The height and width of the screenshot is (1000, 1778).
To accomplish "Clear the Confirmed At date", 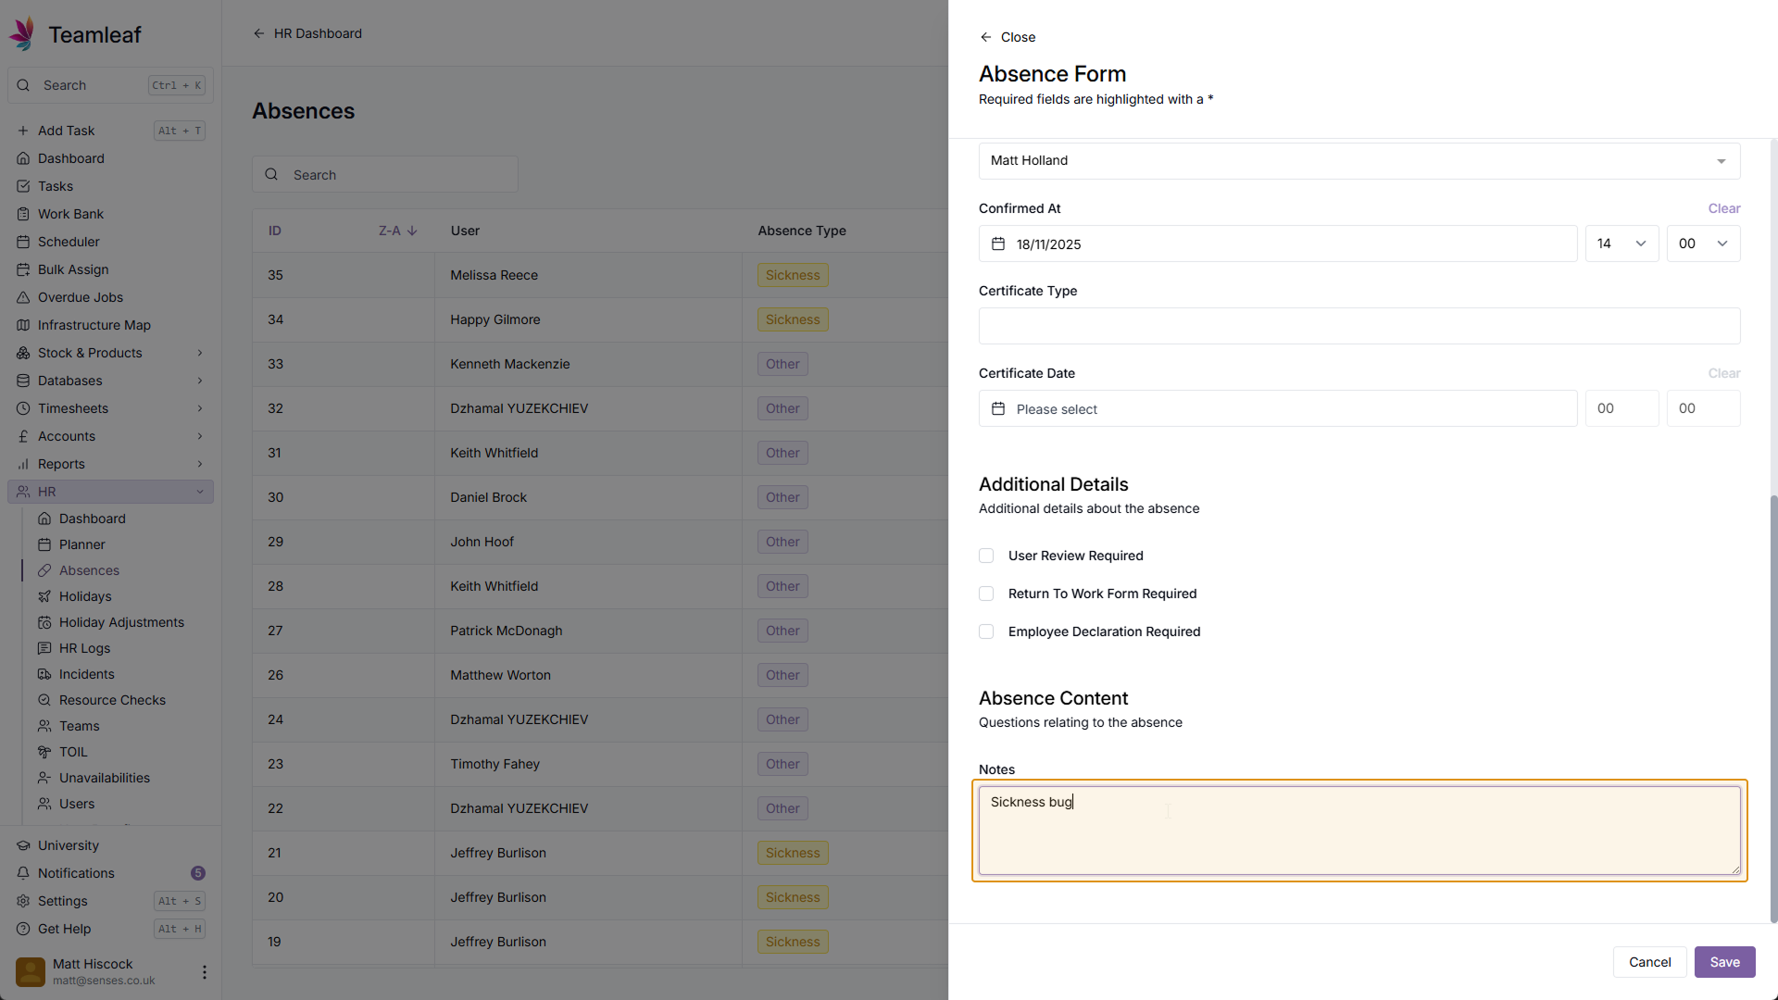I will point(1723,208).
